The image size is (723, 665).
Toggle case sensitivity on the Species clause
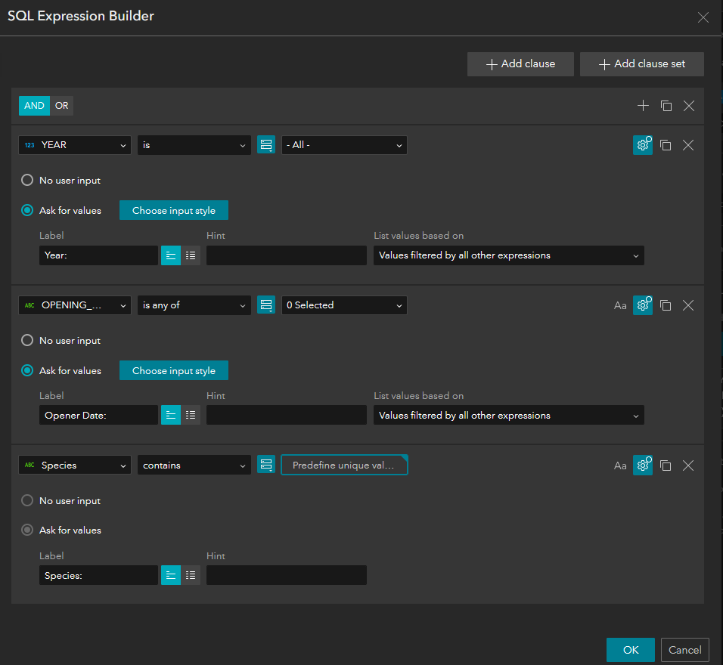tap(620, 466)
